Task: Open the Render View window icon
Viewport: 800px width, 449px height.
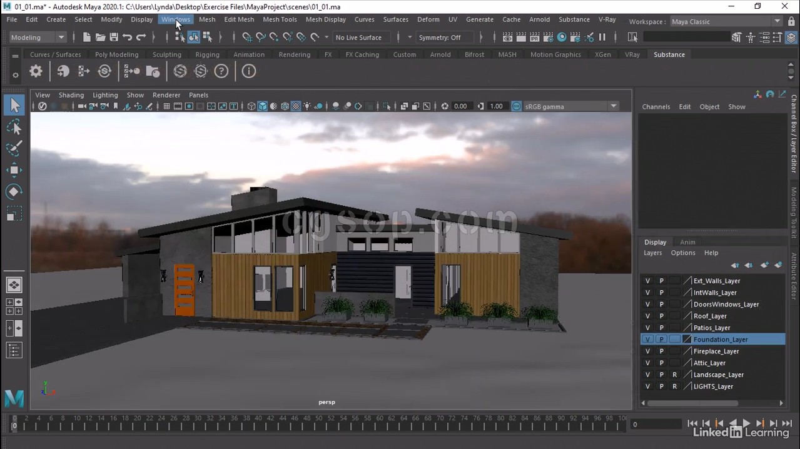Action: point(507,38)
